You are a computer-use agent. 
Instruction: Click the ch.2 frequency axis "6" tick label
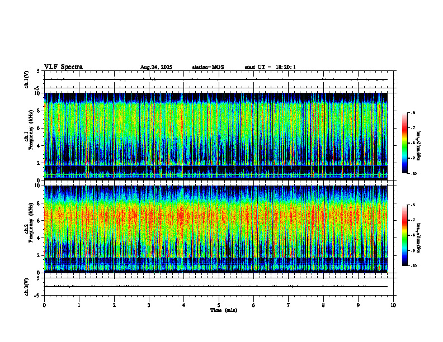tap(39, 221)
